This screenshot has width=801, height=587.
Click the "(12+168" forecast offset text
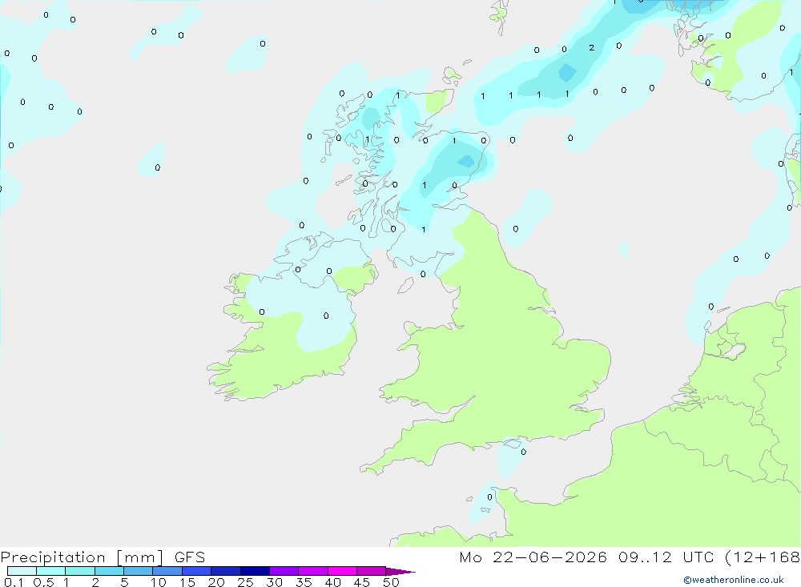[x=763, y=557]
